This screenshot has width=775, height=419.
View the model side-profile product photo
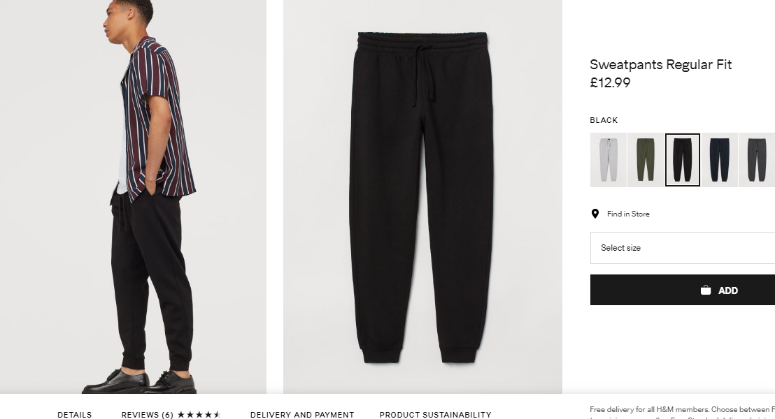133,197
